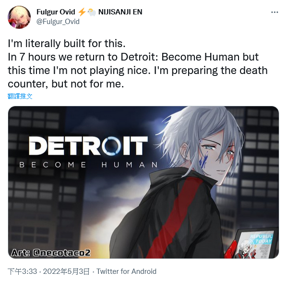Image resolution: width=287 pixels, height=283 pixels.
Task: Click the line 'I'm literally built for this.'
Action: 67,44
